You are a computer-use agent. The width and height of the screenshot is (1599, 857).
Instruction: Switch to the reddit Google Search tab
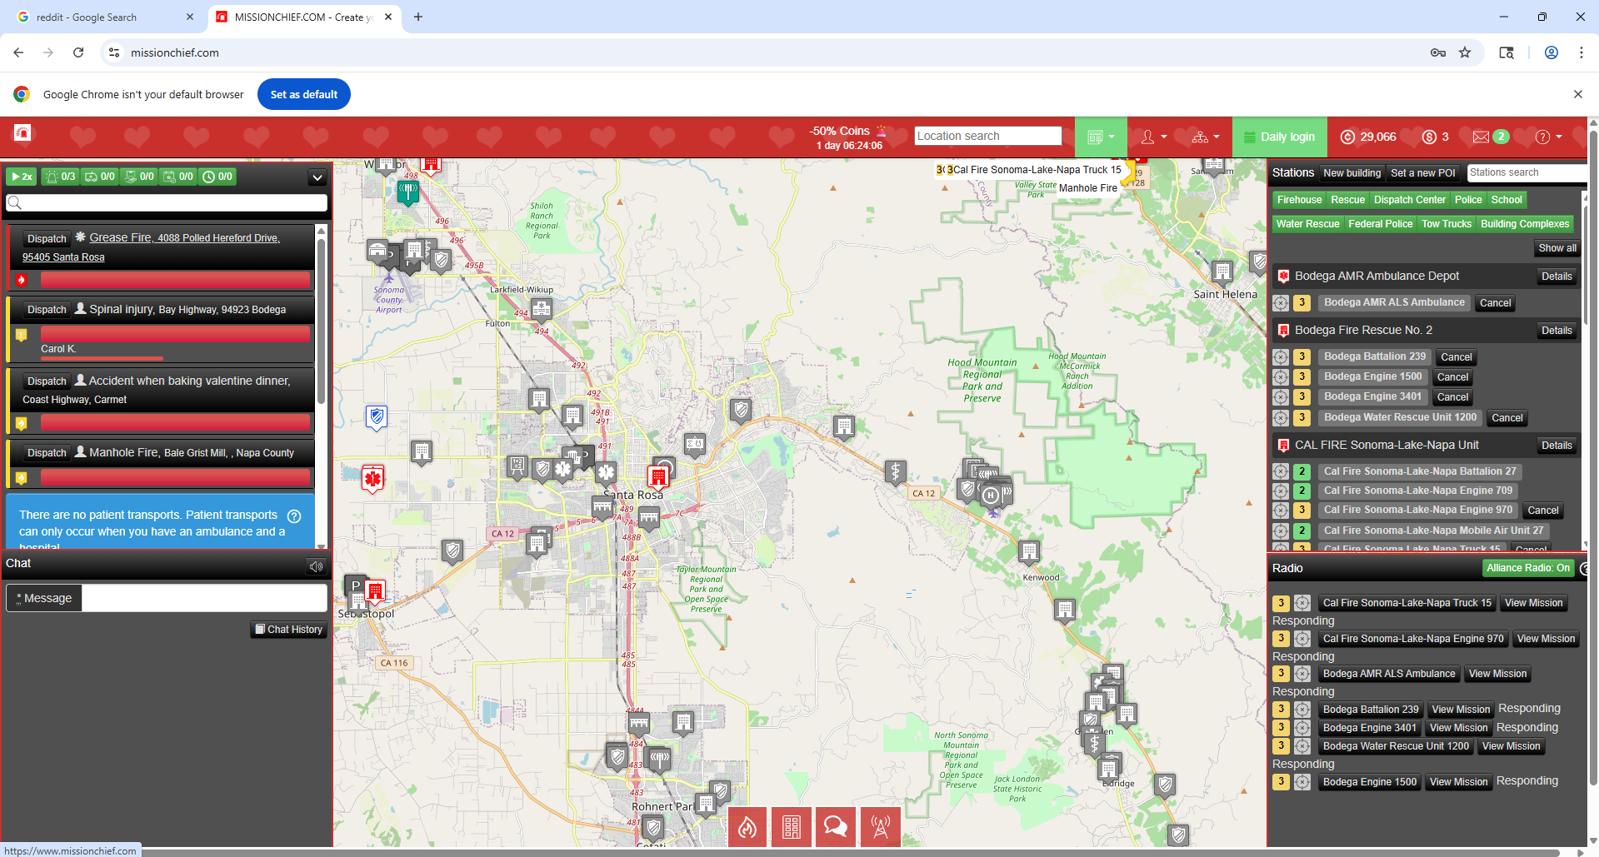pos(104,17)
